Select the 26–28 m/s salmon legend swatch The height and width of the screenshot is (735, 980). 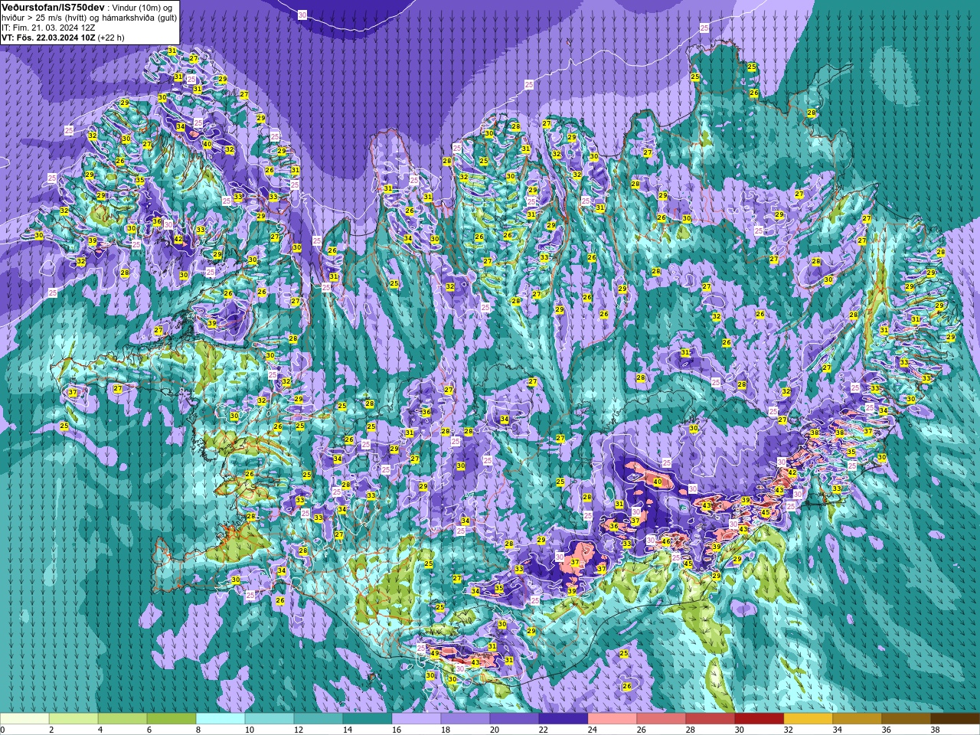pos(661,719)
